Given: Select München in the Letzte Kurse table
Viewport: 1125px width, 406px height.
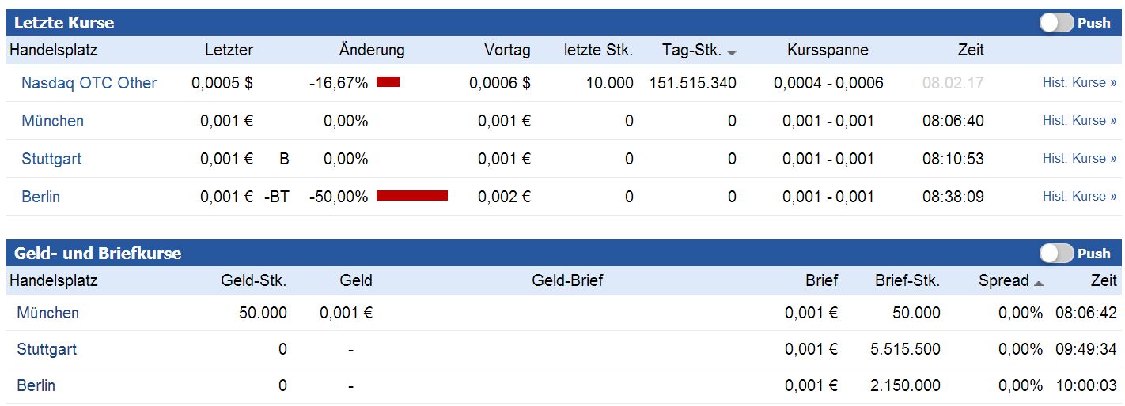Looking at the screenshot, I should (52, 121).
